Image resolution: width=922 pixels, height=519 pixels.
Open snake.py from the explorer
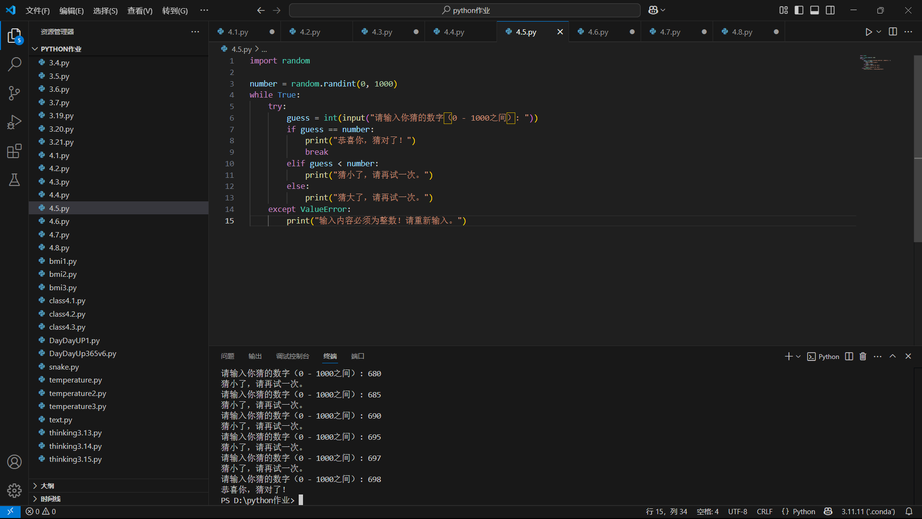tap(64, 367)
